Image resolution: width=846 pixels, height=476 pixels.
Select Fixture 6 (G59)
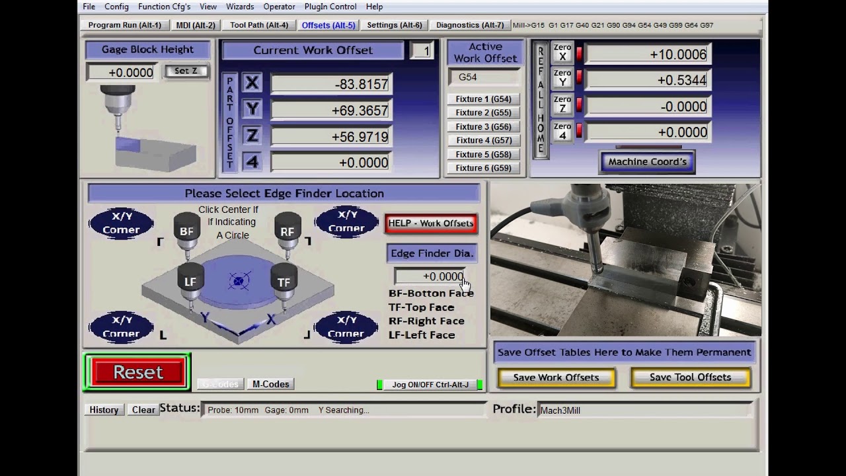click(483, 168)
